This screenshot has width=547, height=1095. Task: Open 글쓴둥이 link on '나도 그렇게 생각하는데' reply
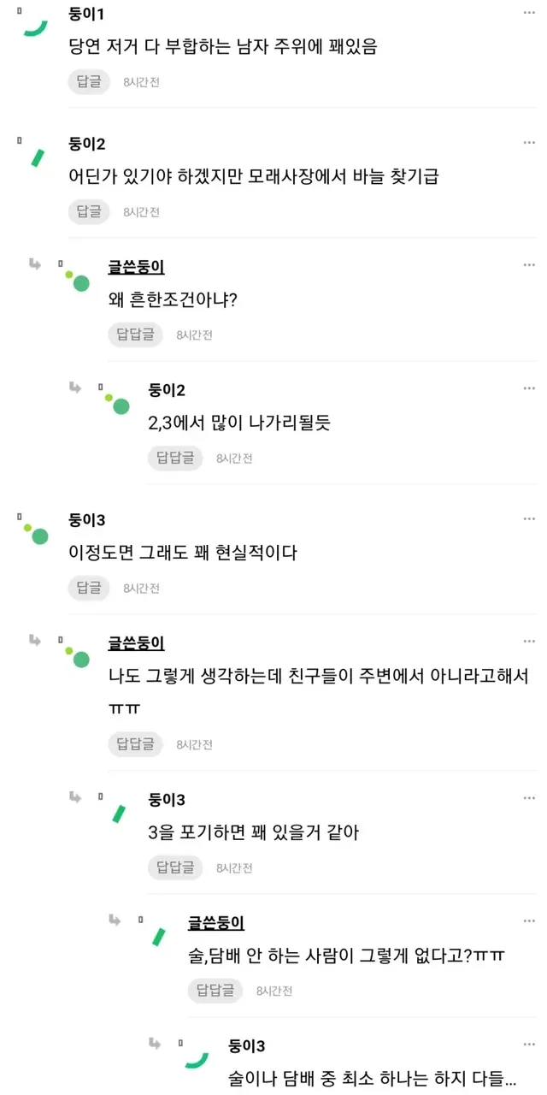tap(136, 642)
